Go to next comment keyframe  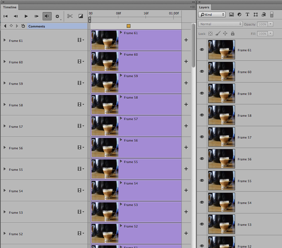[17, 26]
